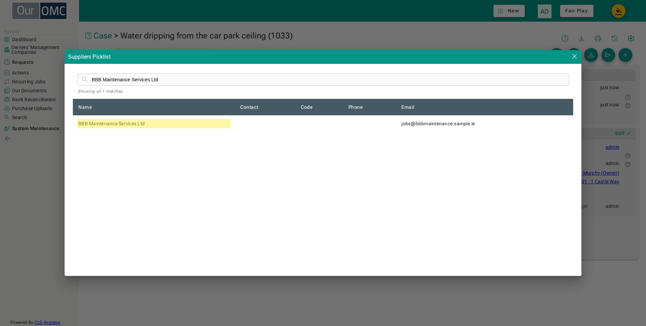This screenshot has height=326, width=646.
Task: Click the plus add round button
Action: (x=625, y=55)
